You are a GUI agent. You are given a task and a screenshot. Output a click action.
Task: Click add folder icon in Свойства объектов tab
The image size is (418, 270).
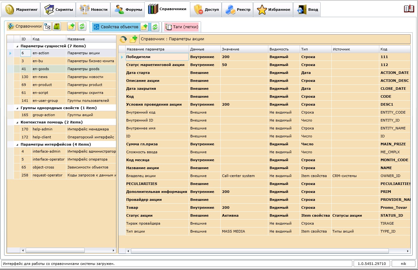(x=144, y=27)
